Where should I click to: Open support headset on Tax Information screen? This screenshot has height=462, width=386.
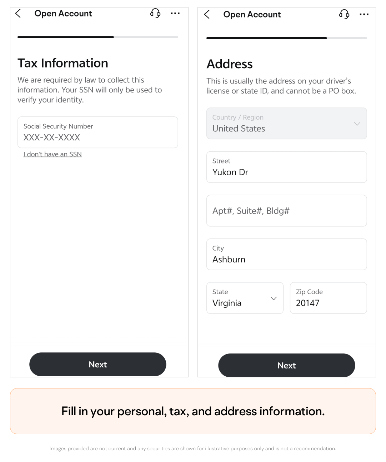pyautogui.click(x=155, y=14)
